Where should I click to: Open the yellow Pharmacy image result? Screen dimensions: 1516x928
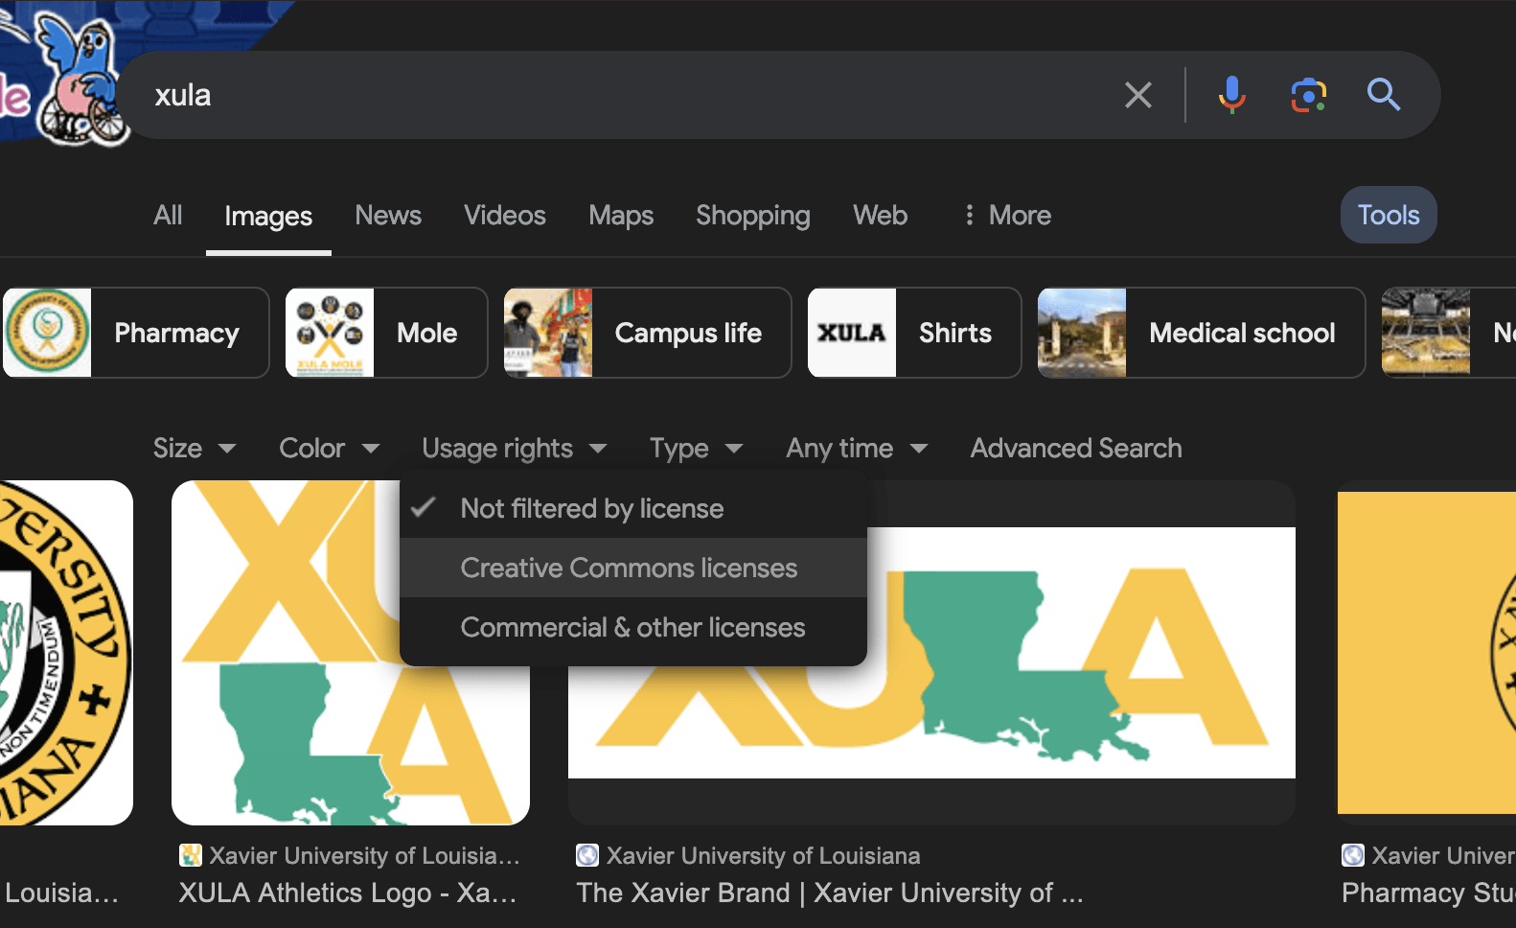pyautogui.click(x=1427, y=653)
